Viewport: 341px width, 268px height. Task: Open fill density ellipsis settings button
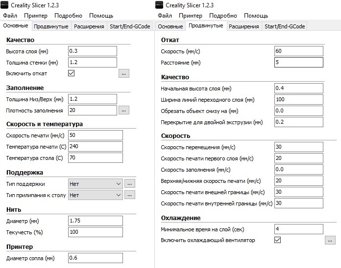(124, 110)
